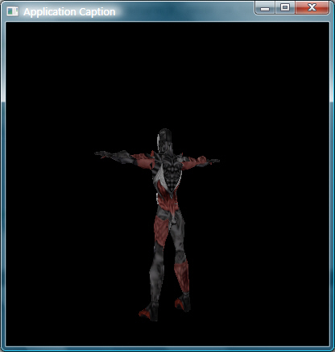Close the Application Caption window

pyautogui.click(x=312, y=7)
